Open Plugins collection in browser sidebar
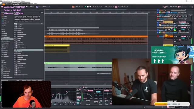Viewport: 194px width, 109px height. [5, 16]
